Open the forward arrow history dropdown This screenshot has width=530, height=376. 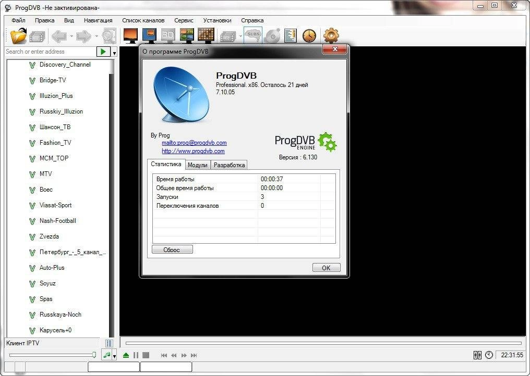(x=97, y=36)
